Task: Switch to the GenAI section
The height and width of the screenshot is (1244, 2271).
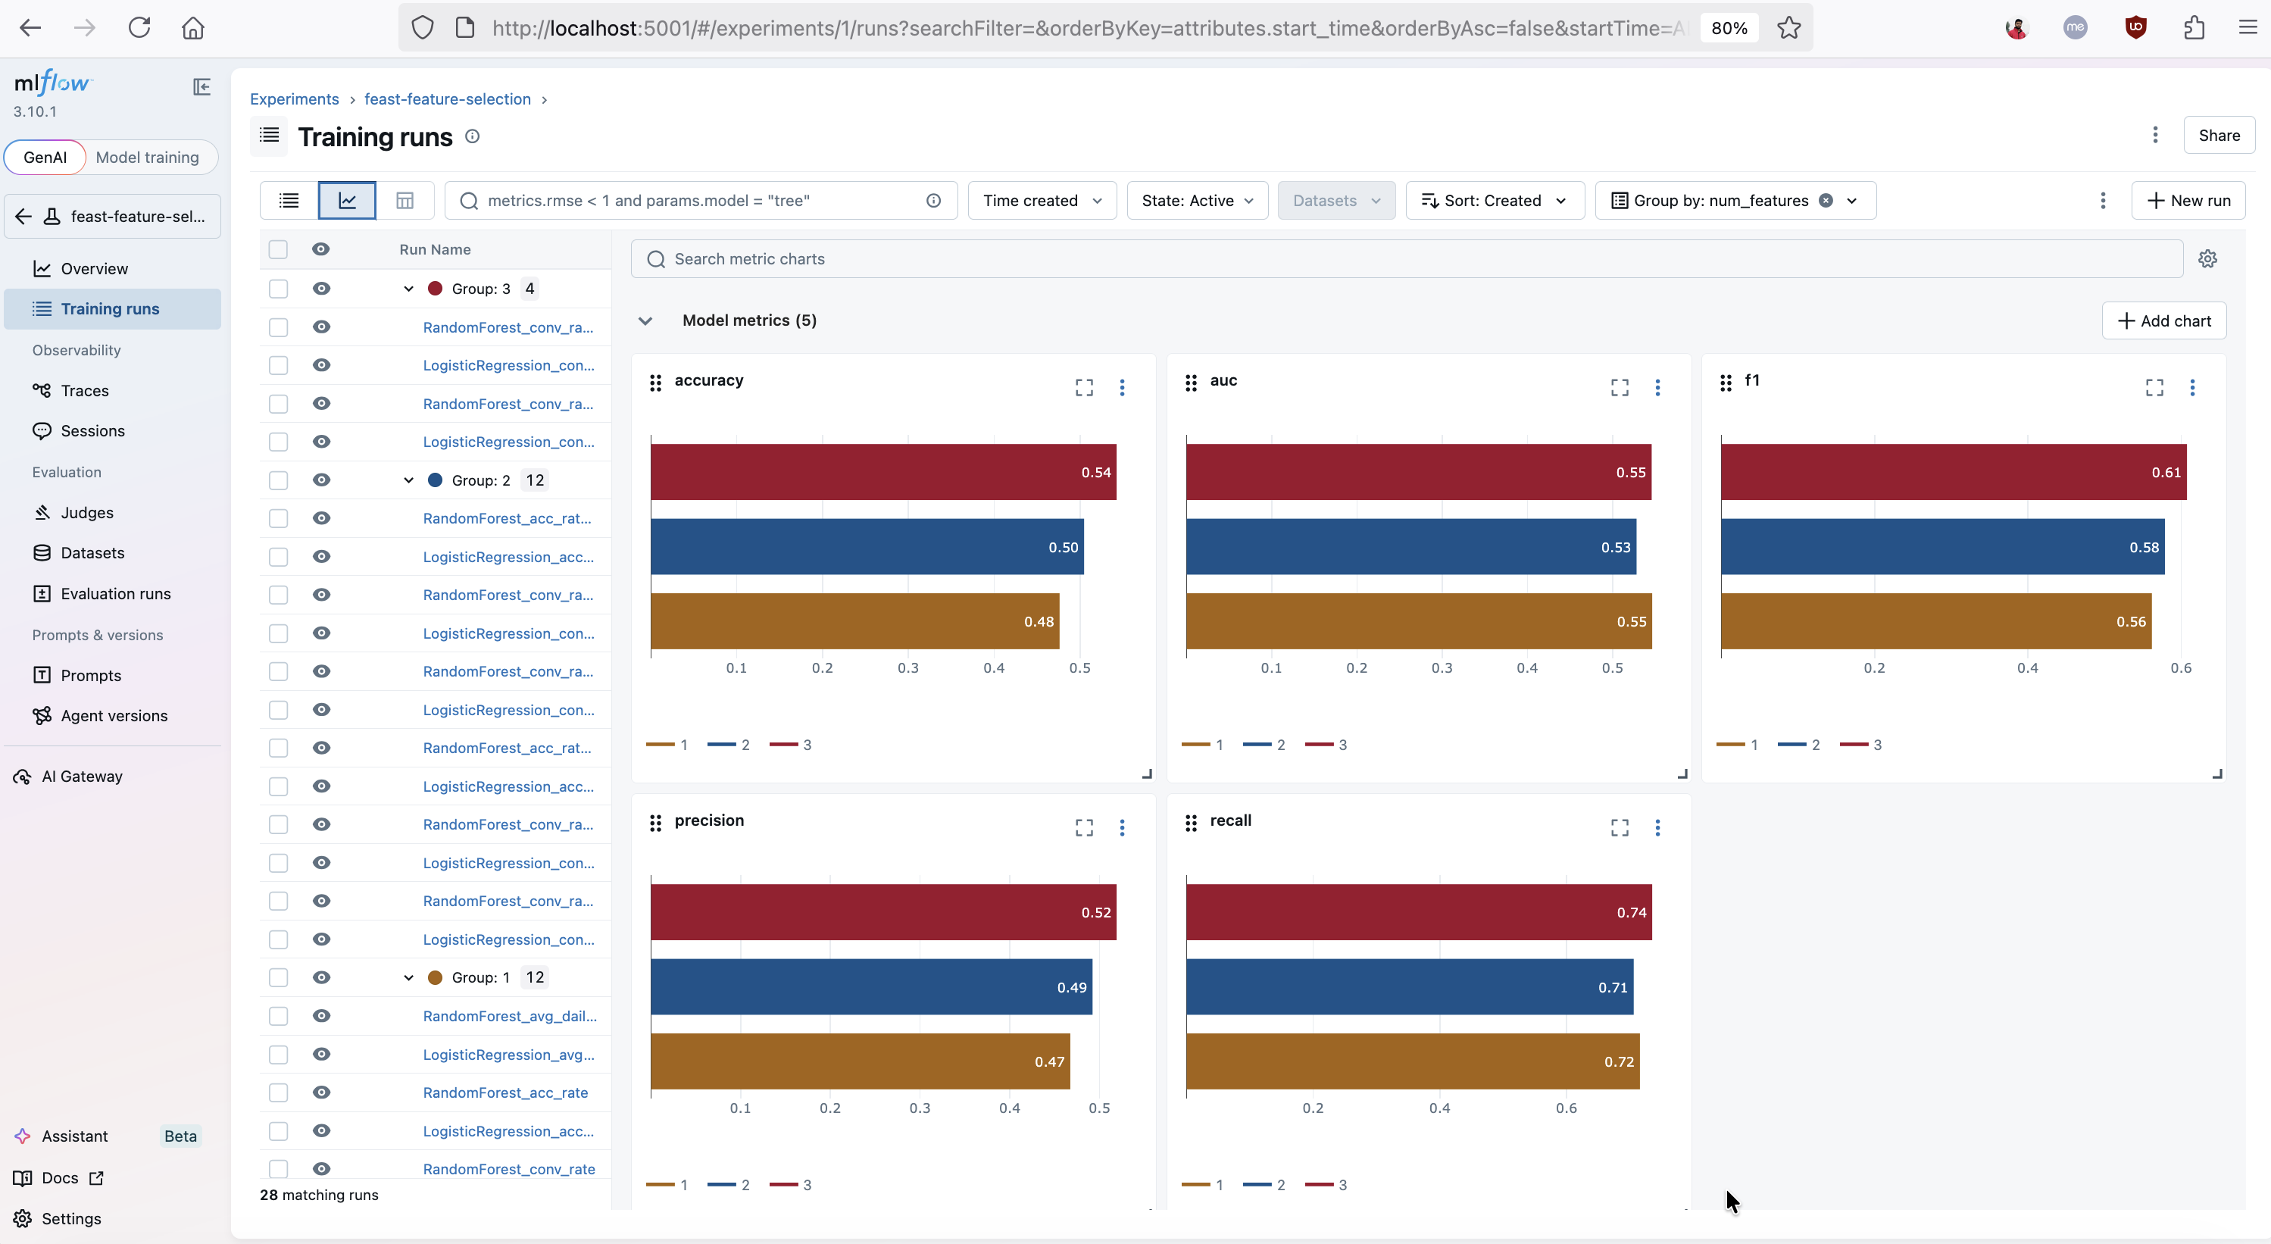Action: point(45,157)
